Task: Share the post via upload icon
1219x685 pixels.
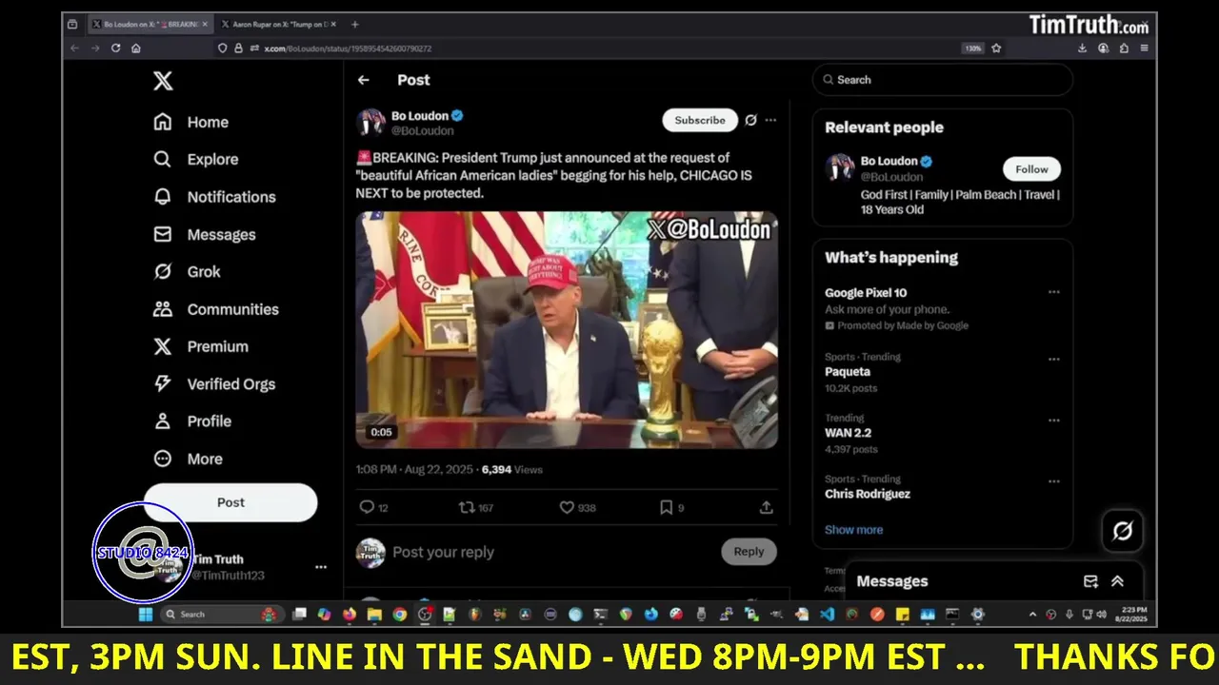Action: (x=766, y=508)
